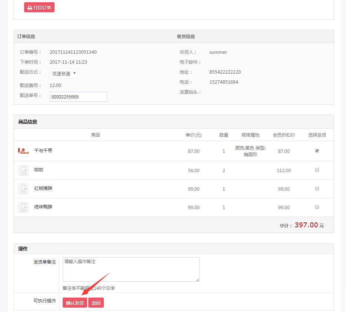Select 红烧猪蹄 for shipment checkbox
The height and width of the screenshot is (312, 346).
tap(317, 189)
